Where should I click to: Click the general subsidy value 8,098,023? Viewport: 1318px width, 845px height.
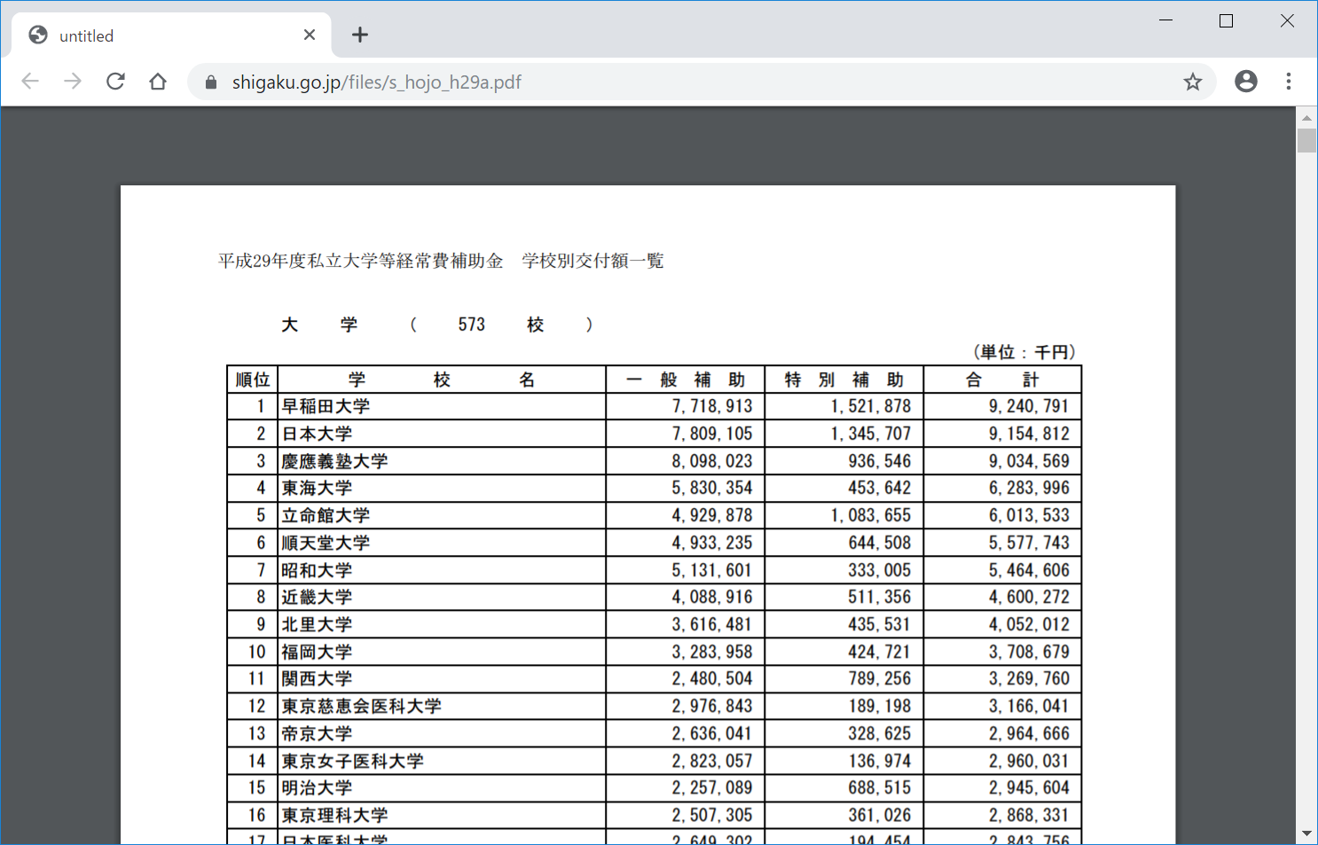(711, 461)
